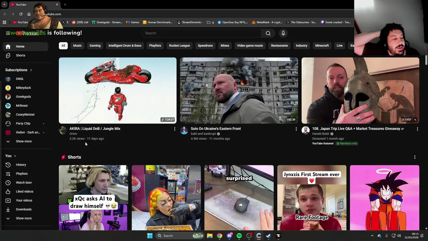Screen dimensions: 428x241
Task: Open more options for Japan Trip Live video
Action: 417,129
